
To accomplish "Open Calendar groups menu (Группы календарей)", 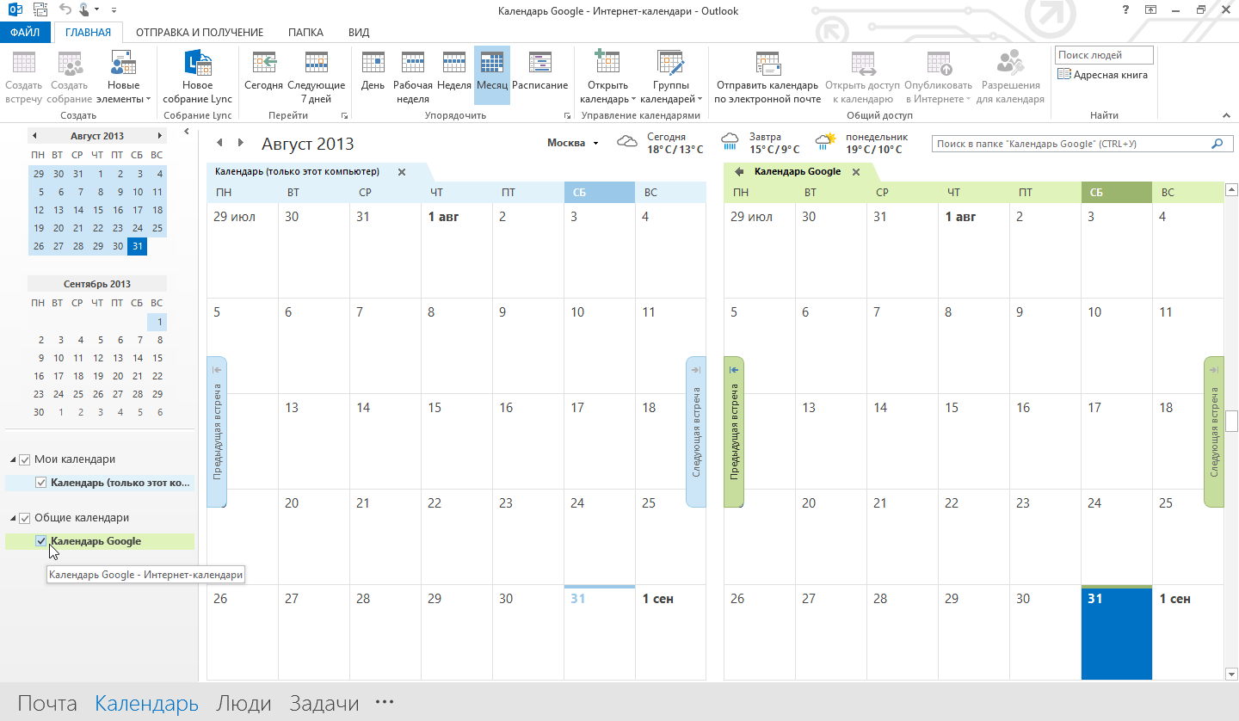I will [672, 77].
